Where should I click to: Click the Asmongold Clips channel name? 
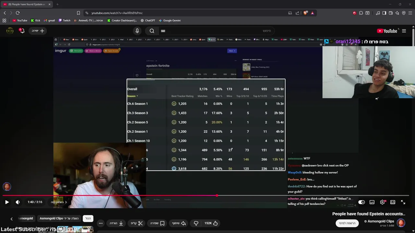(x=381, y=221)
